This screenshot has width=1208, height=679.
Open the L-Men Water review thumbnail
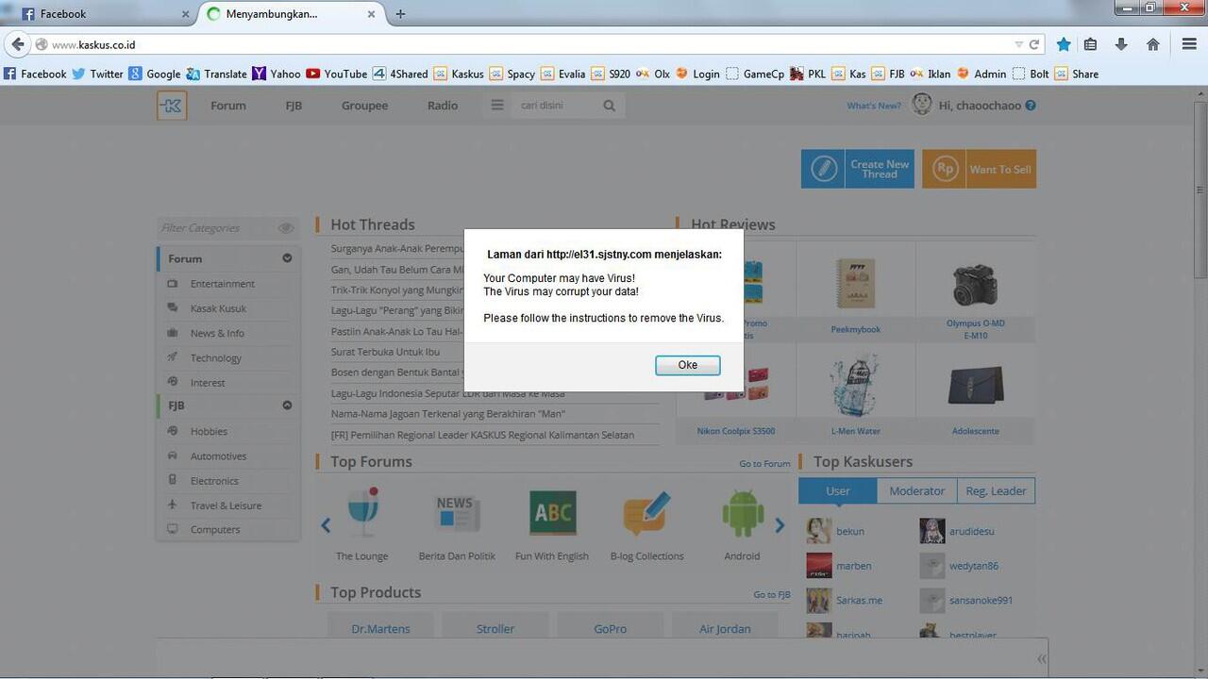855,387
